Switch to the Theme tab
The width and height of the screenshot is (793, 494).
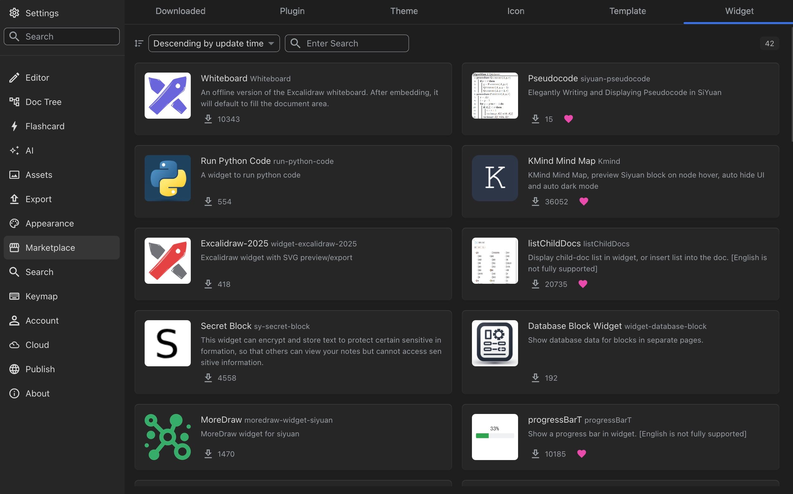pyautogui.click(x=404, y=11)
